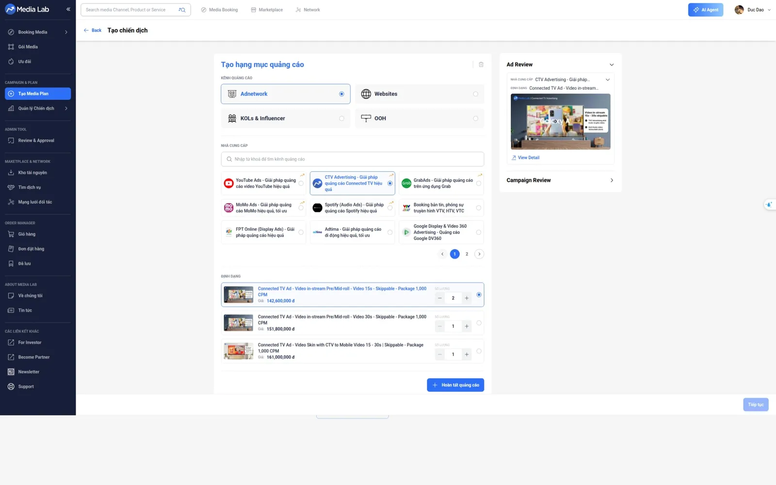This screenshot has width=776, height=485.
Task: Select the Websites channel option
Action: pyautogui.click(x=420, y=94)
